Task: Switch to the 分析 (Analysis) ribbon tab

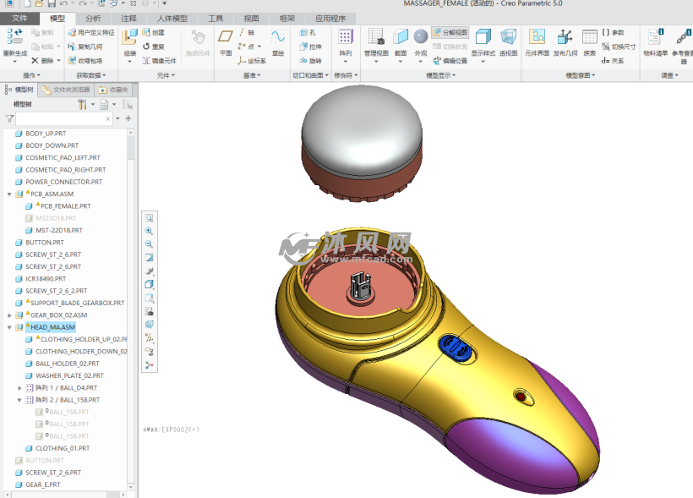Action: coord(93,18)
